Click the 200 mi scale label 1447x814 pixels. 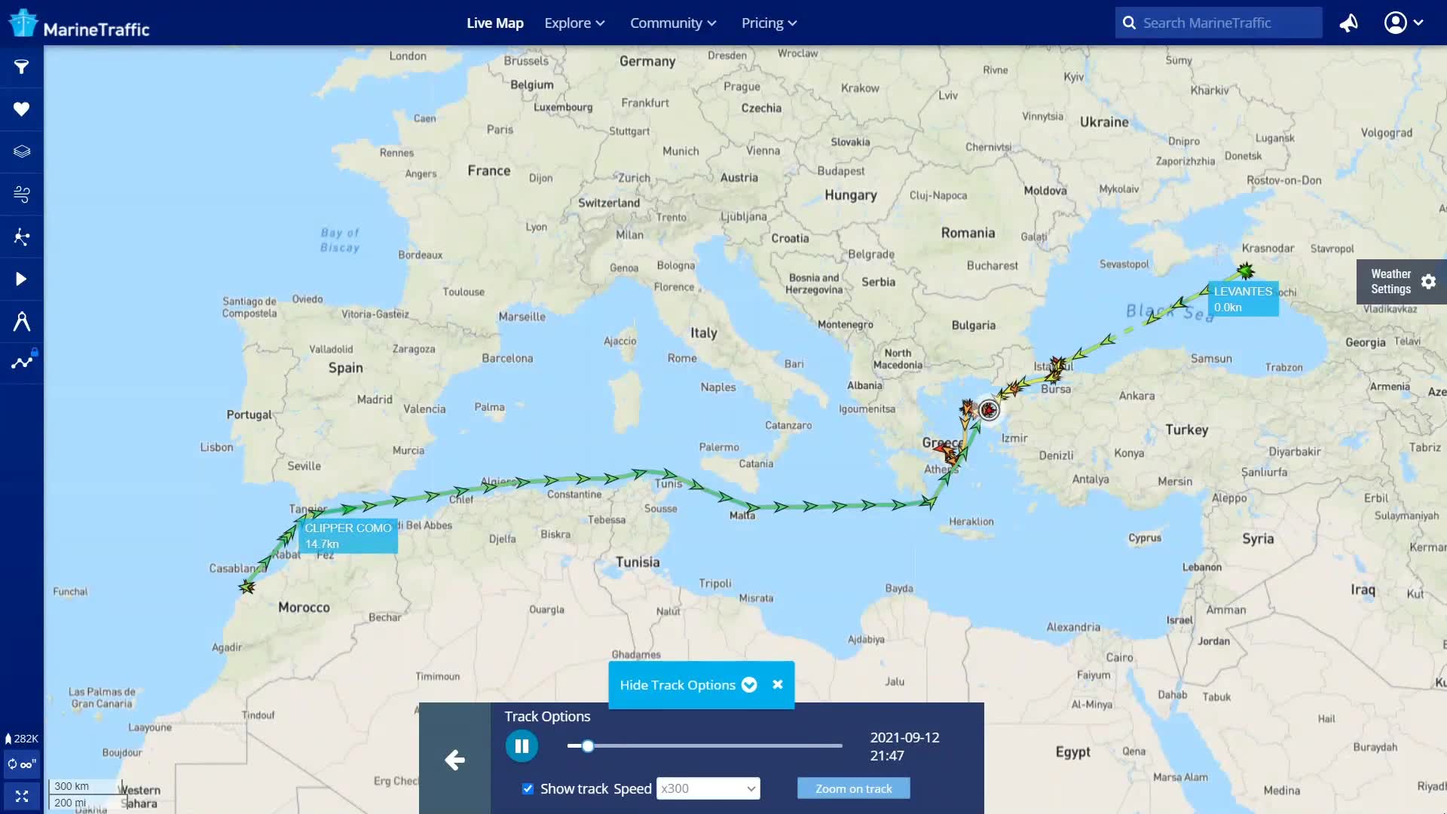coord(70,803)
